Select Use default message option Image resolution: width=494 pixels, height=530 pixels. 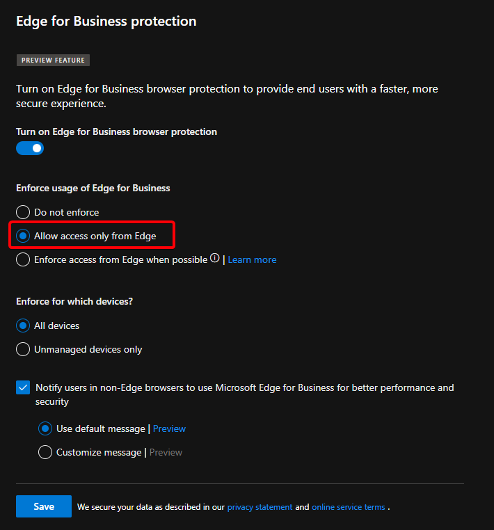[x=46, y=428]
